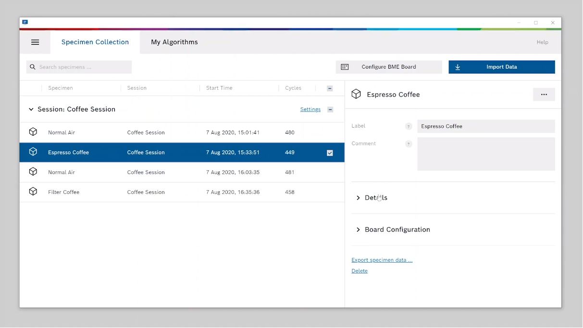This screenshot has height=328, width=583.
Task: Click the search magnifier icon
Action: [x=33, y=67]
